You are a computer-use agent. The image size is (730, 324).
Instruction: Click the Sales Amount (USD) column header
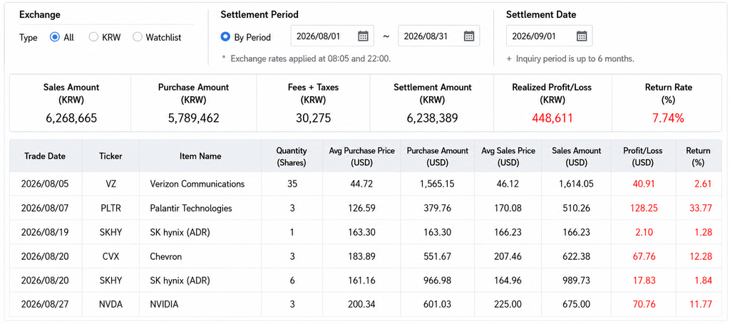576,156
